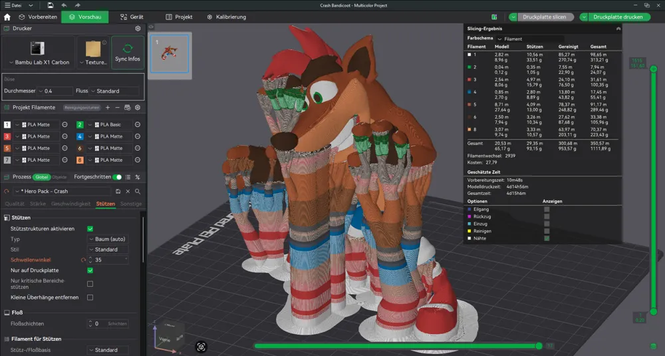Toggle the eye icon above the plate thumbnail

tap(151, 27)
